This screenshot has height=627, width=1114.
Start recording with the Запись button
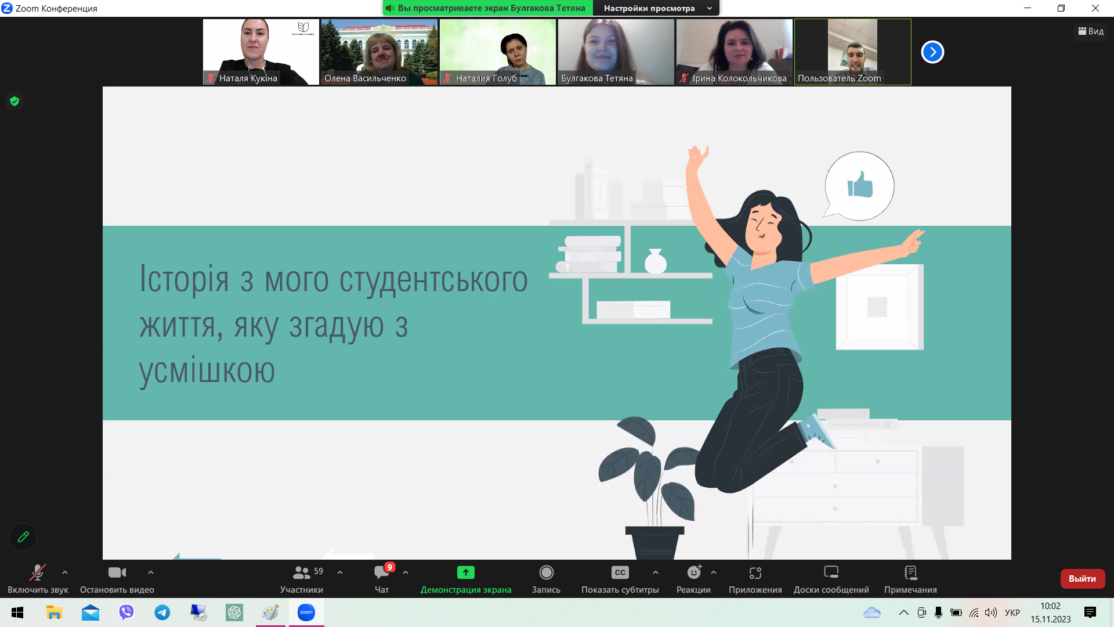point(546,579)
